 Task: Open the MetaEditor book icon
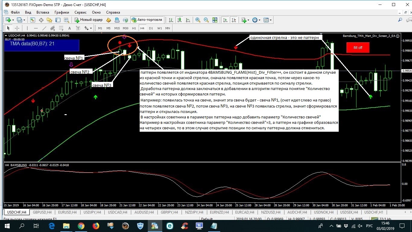point(109,20)
